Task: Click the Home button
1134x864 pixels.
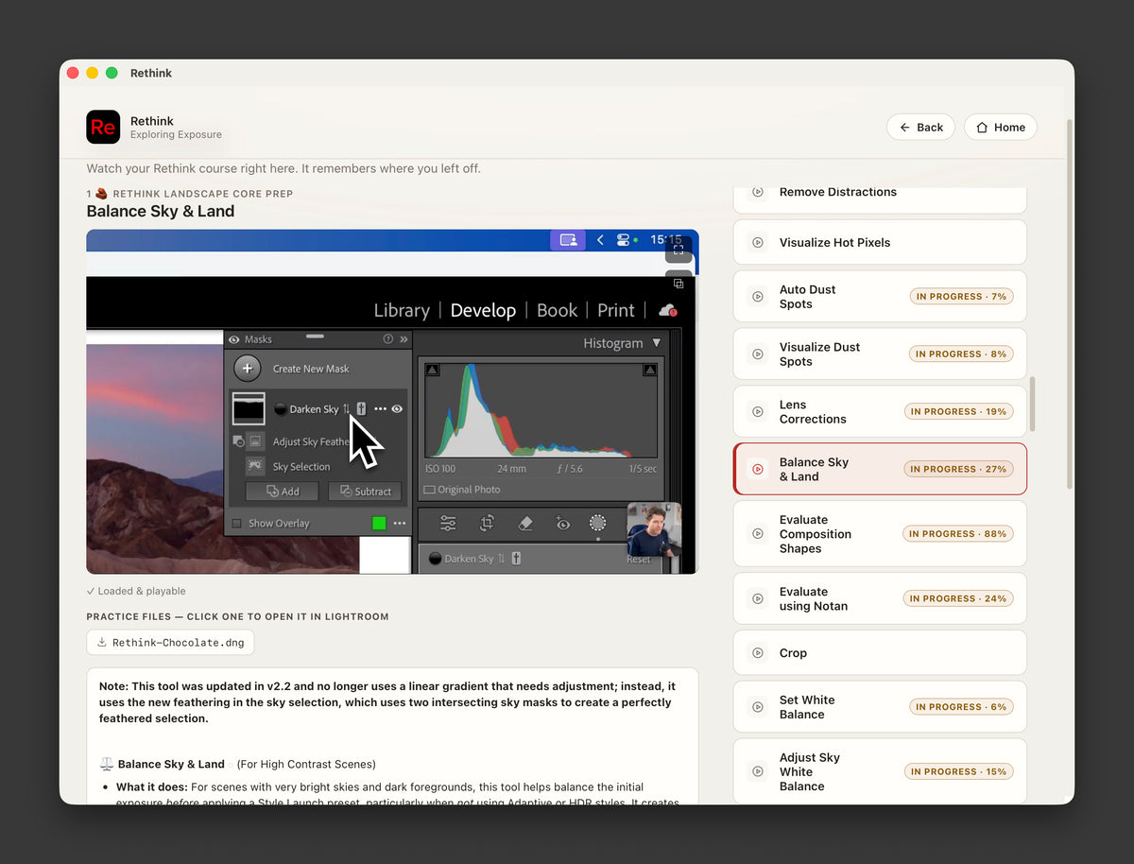Action: 1001,128
